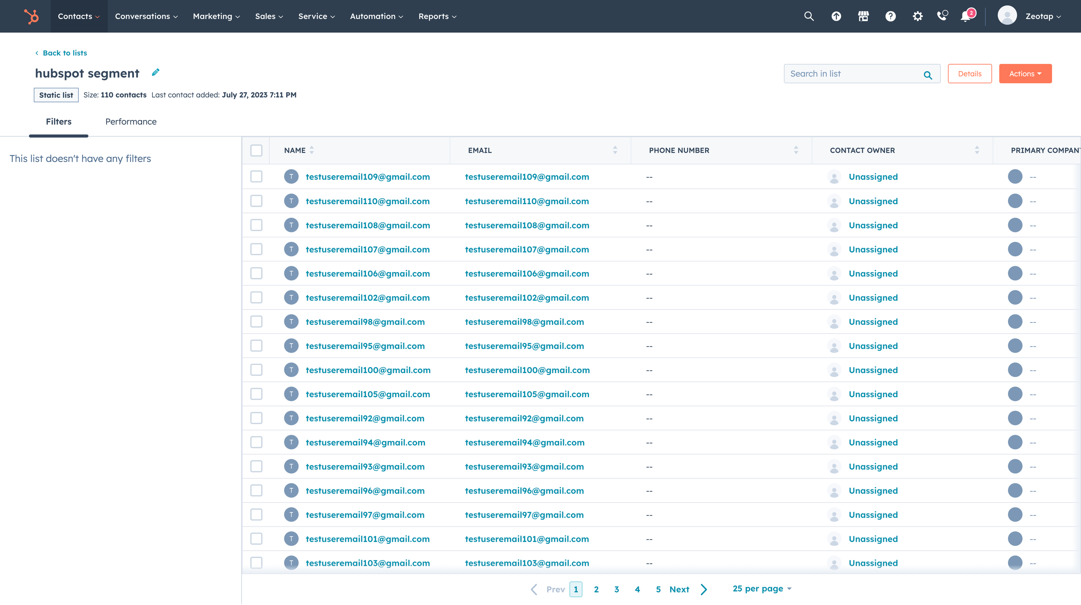Open the notifications bell icon
Image resolution: width=1081 pixels, height=605 pixels.
(x=966, y=17)
